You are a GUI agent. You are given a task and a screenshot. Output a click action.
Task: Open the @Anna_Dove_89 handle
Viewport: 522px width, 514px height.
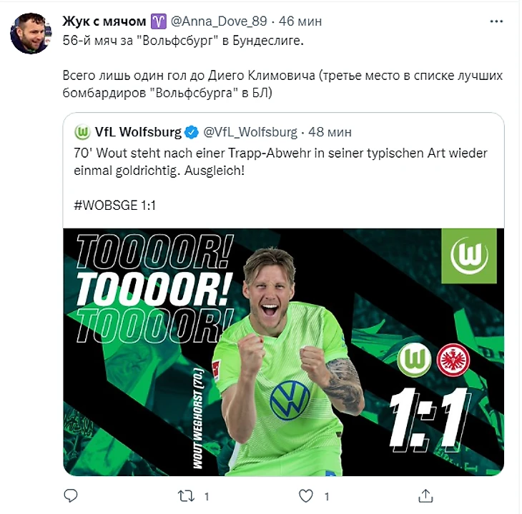pos(219,21)
